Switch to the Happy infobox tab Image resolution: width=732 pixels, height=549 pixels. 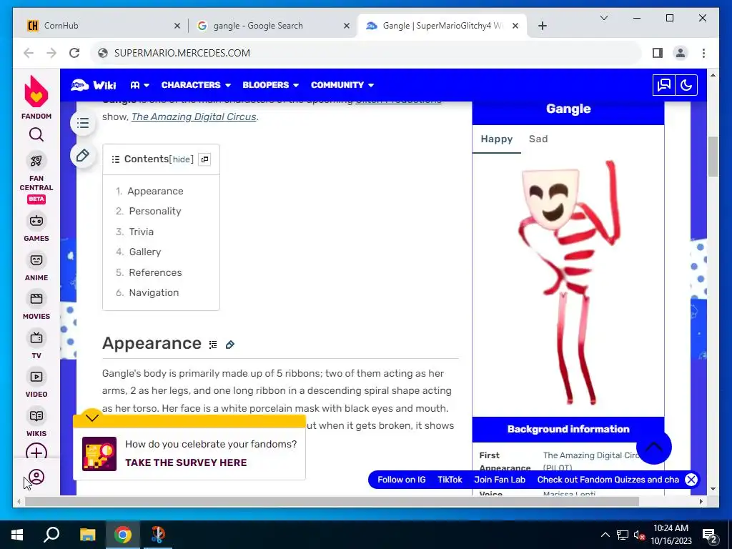tap(497, 139)
